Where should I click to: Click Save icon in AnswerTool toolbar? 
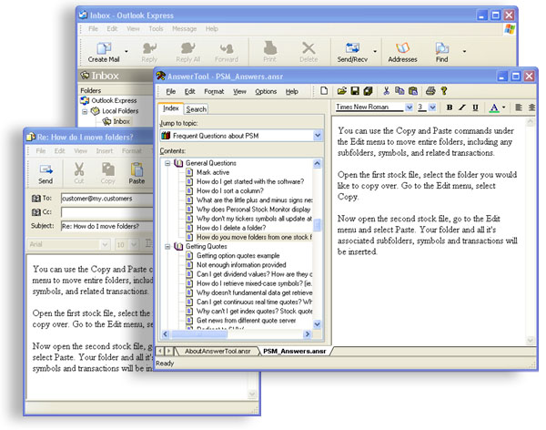(355, 91)
